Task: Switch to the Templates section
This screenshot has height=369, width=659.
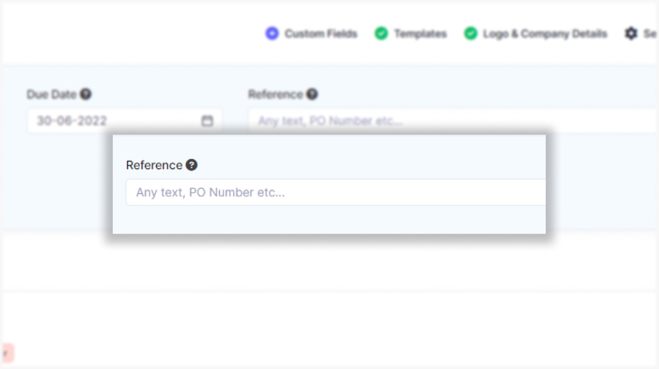Action: (420, 33)
